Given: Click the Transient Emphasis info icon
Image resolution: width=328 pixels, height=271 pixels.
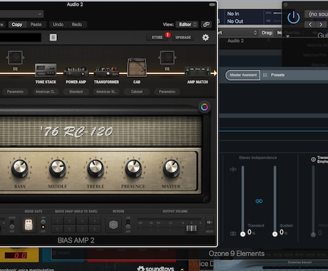Looking at the screenshot, I should (313, 159).
